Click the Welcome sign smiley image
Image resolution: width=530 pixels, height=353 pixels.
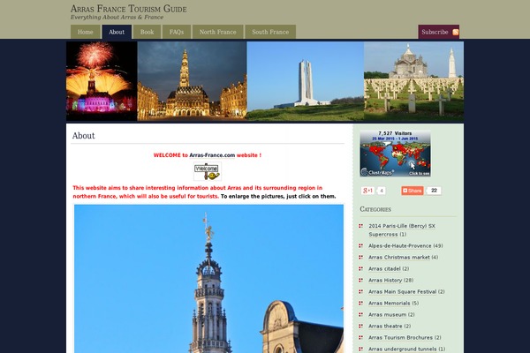point(208,171)
